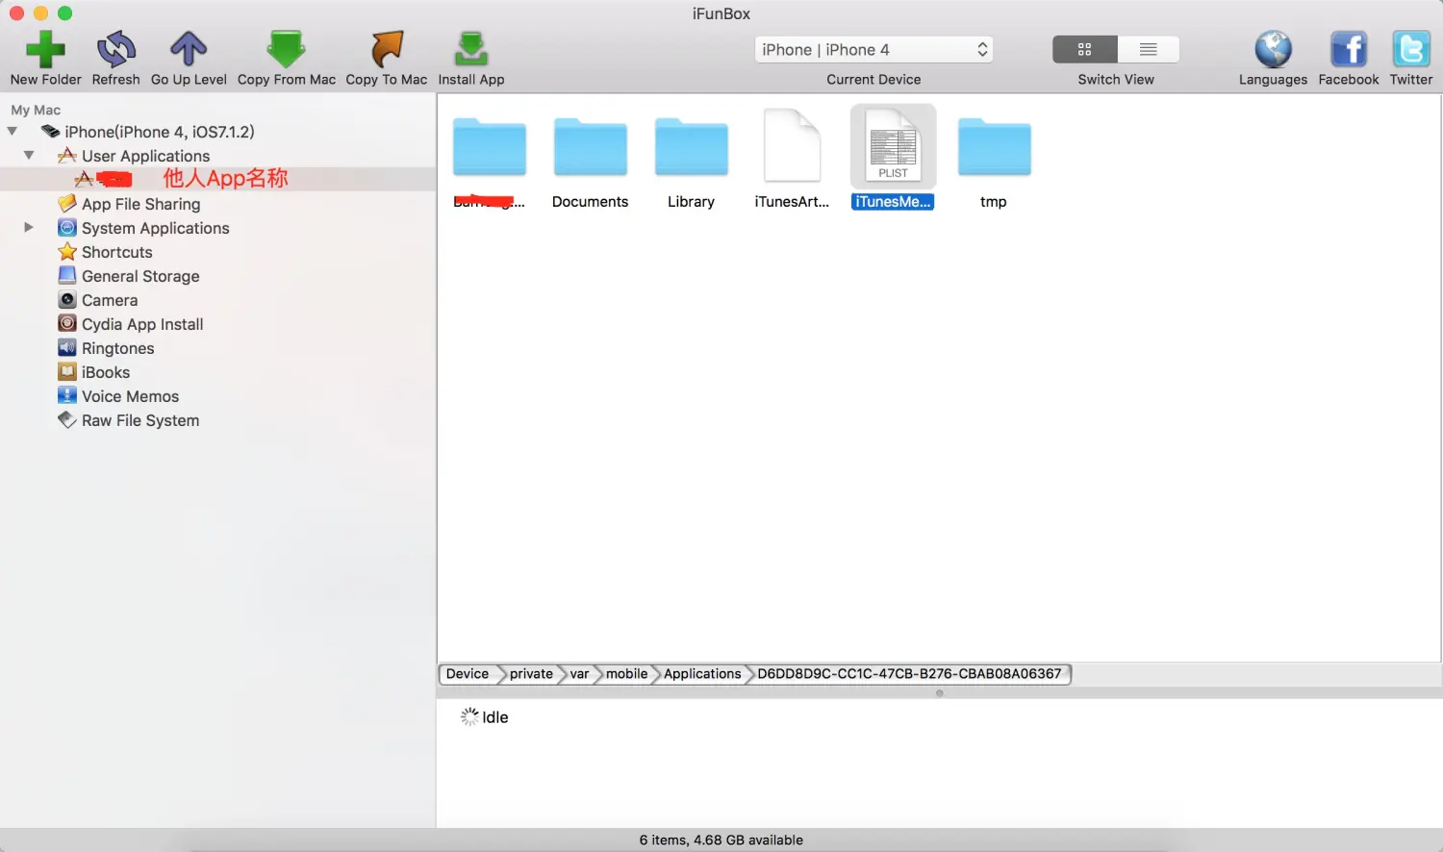The width and height of the screenshot is (1443, 852).
Task: Click the Copy To Mac icon
Action: (x=387, y=49)
